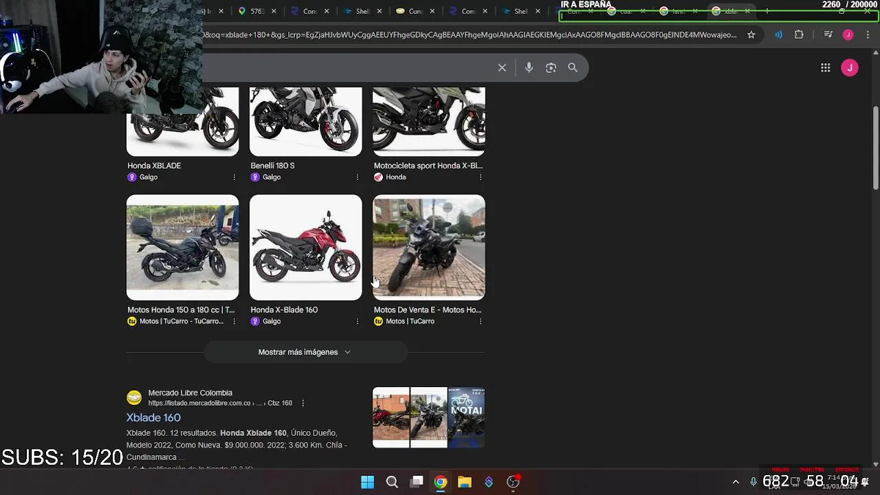Screen dimensions: 880x495
Task: Click the Chrome address bar URL
Action: [470, 34]
